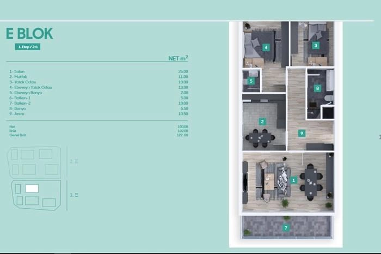Click the 5.50 value for Banyo
Screen dimensions: 381x254
point(185,108)
